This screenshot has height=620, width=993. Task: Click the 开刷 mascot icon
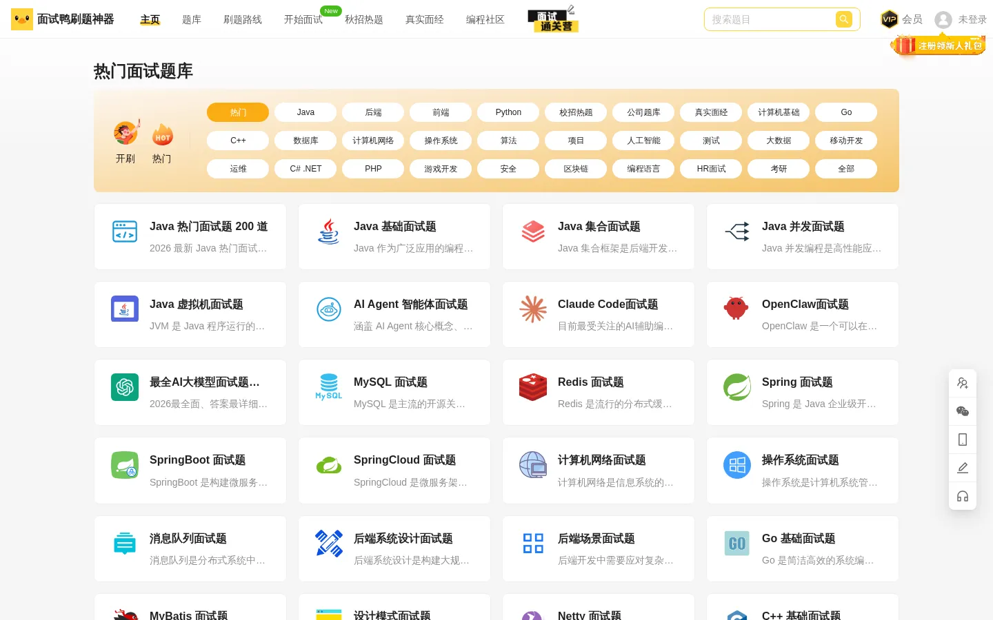click(x=126, y=132)
